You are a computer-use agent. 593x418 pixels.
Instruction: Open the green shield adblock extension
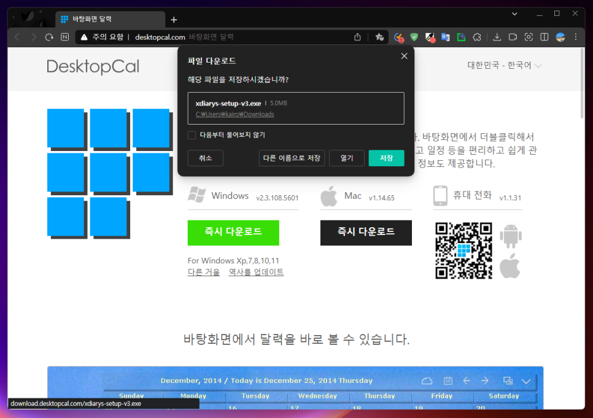pos(414,37)
